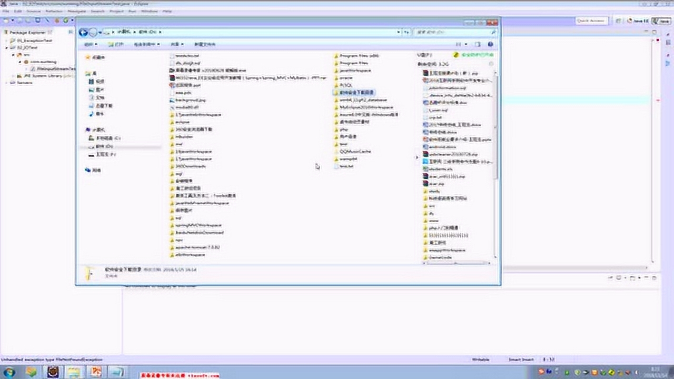Click the Quick Access box in Eclipse
The width and height of the screenshot is (674, 379).
click(591, 21)
